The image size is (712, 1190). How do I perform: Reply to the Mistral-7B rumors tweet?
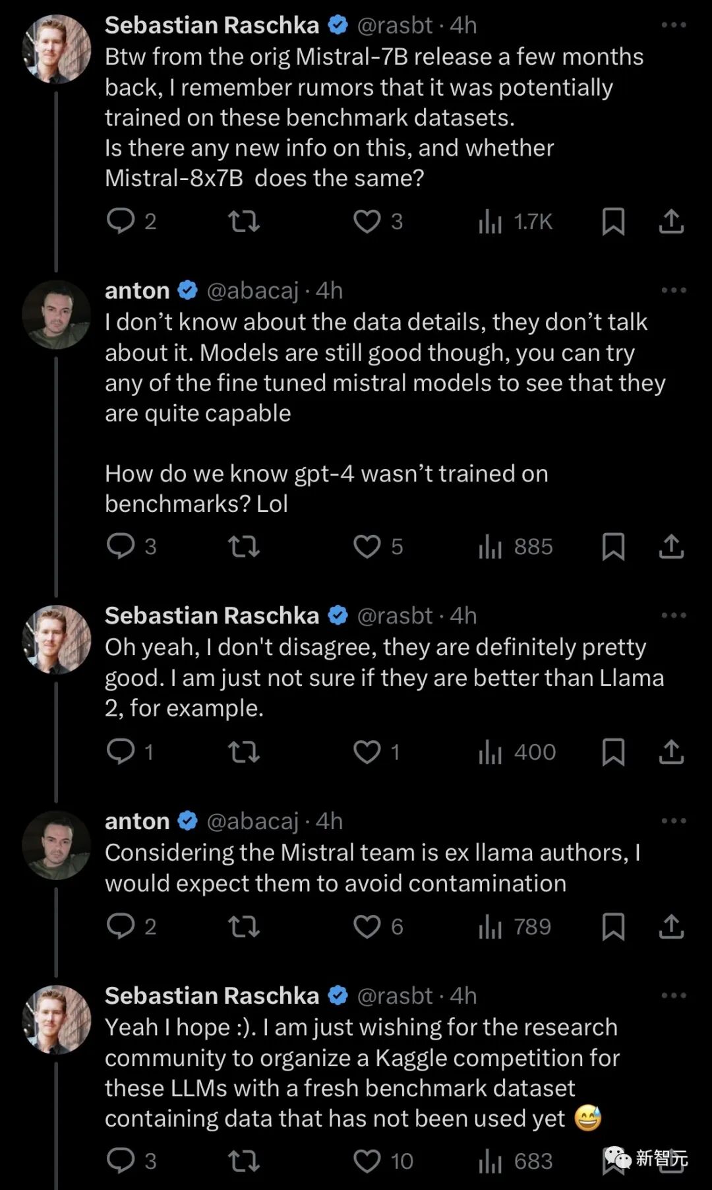[x=121, y=221]
